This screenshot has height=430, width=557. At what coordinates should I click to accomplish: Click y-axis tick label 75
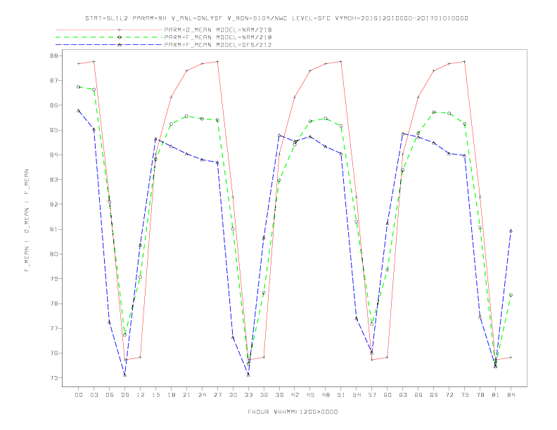(x=53, y=378)
